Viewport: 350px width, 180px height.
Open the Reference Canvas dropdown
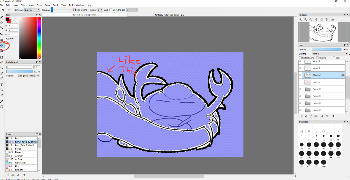pos(32,10)
